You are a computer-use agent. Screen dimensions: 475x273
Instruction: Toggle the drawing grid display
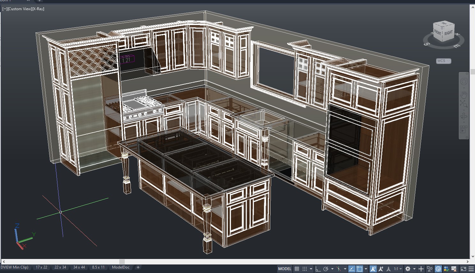point(297,269)
